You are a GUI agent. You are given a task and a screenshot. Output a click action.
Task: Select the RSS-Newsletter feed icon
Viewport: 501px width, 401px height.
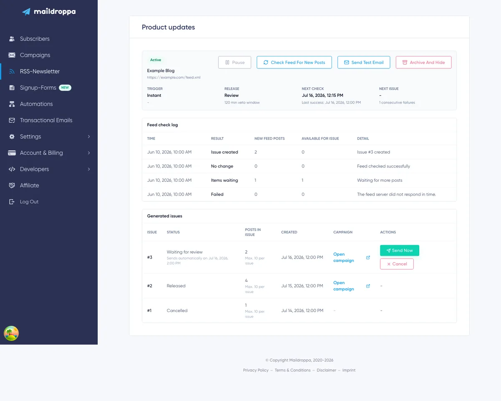[x=12, y=71]
